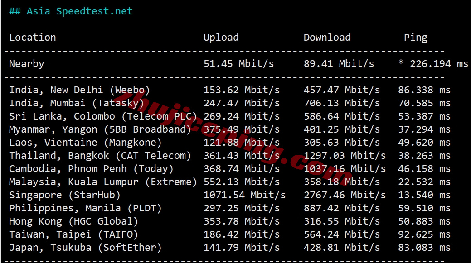
Task: Click Taipei ping 92.625 ms
Action: 424,234
